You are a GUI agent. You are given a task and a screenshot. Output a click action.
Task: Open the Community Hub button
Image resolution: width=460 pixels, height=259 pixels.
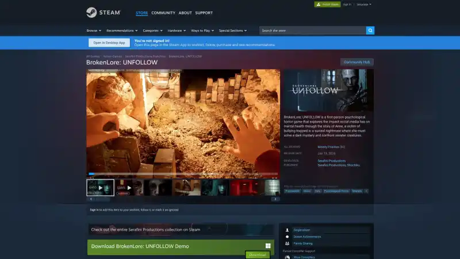(356, 62)
